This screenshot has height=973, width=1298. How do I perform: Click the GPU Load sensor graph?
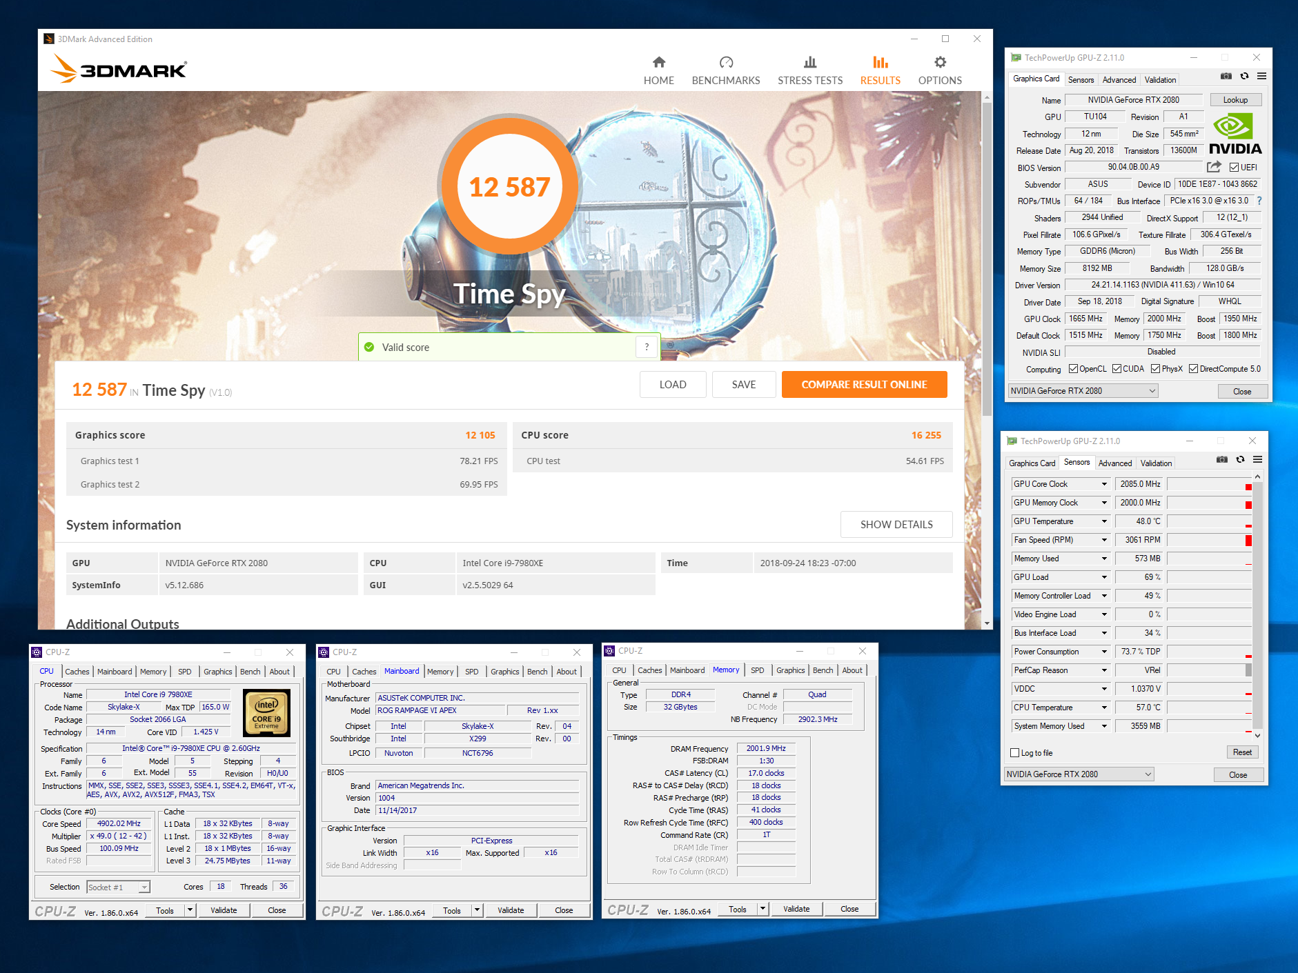pos(1209,577)
